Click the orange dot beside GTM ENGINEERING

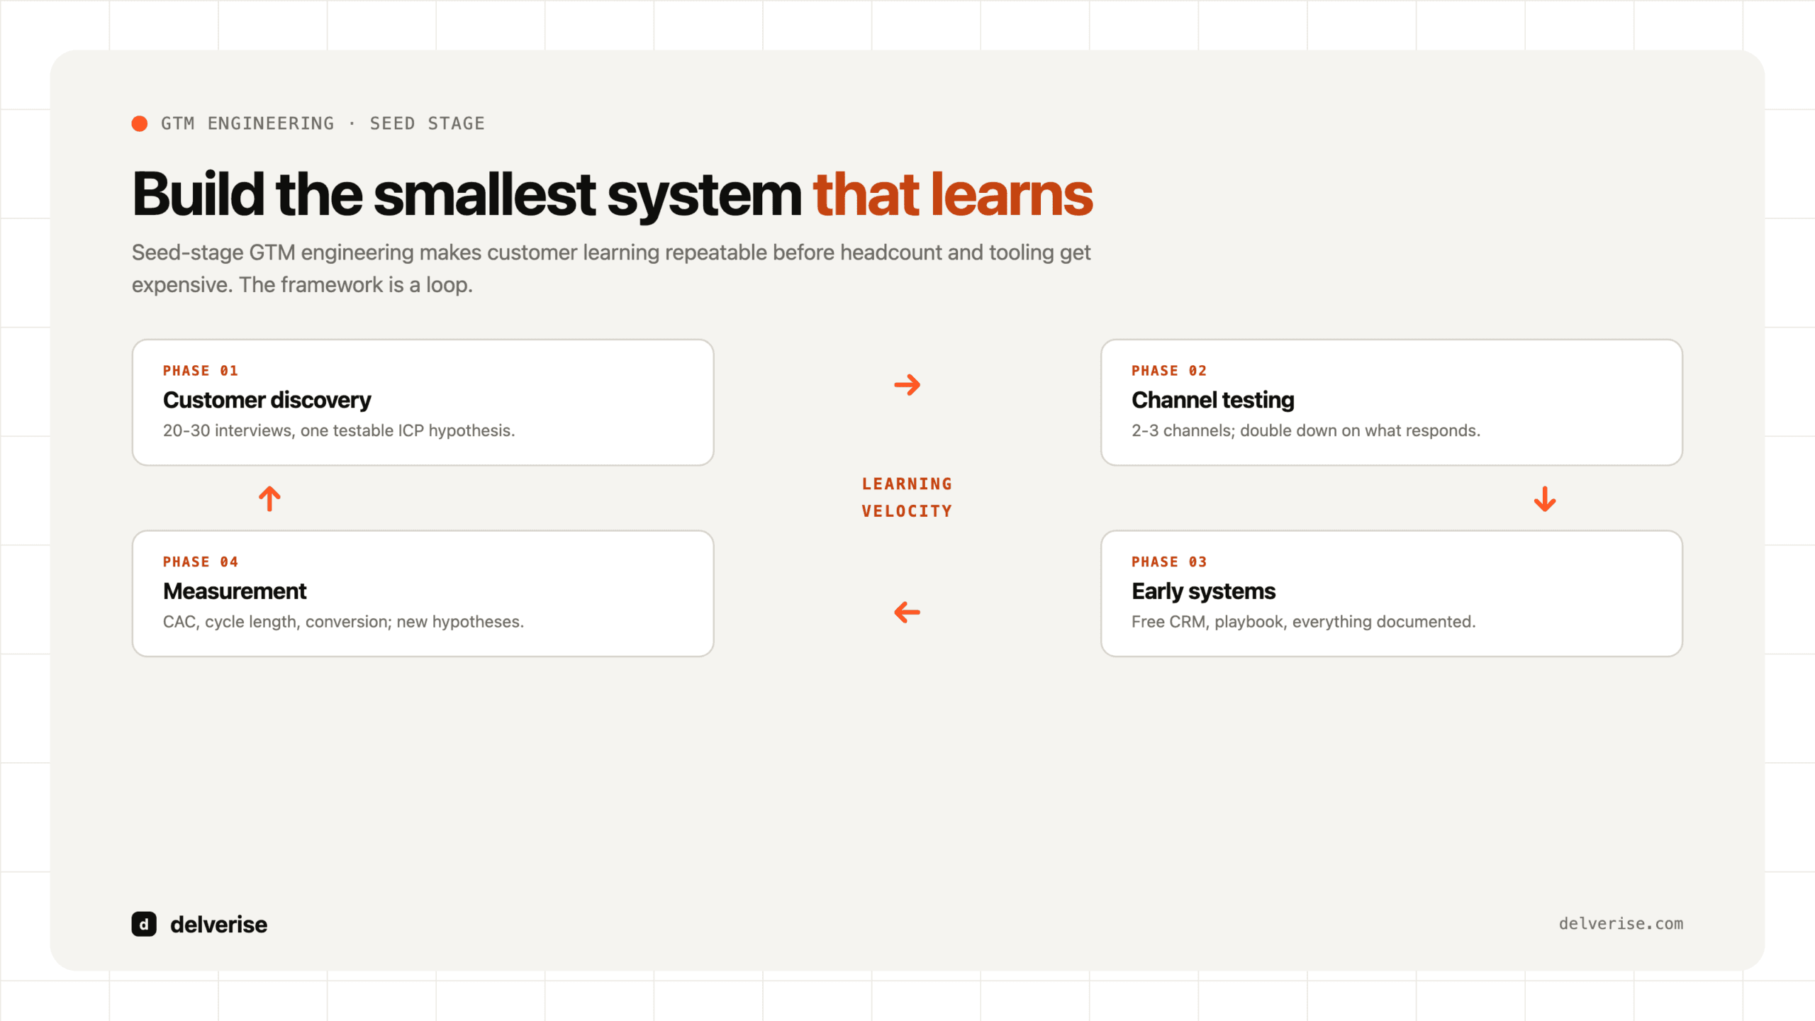point(140,123)
